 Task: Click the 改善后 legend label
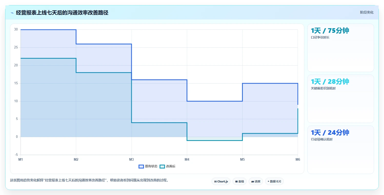pos(171,166)
